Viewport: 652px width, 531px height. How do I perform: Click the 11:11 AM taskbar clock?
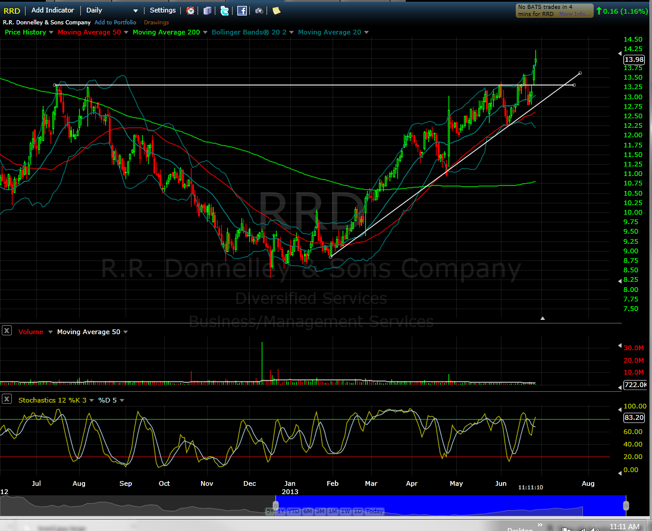click(624, 526)
